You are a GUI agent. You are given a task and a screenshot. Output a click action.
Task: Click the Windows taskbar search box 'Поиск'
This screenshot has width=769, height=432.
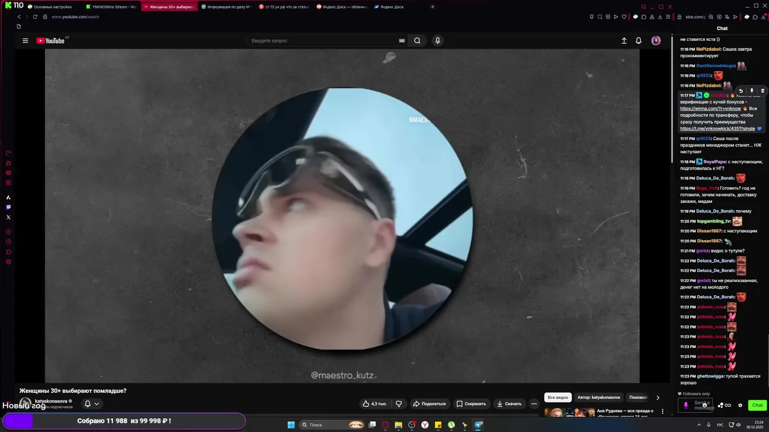(x=332, y=425)
